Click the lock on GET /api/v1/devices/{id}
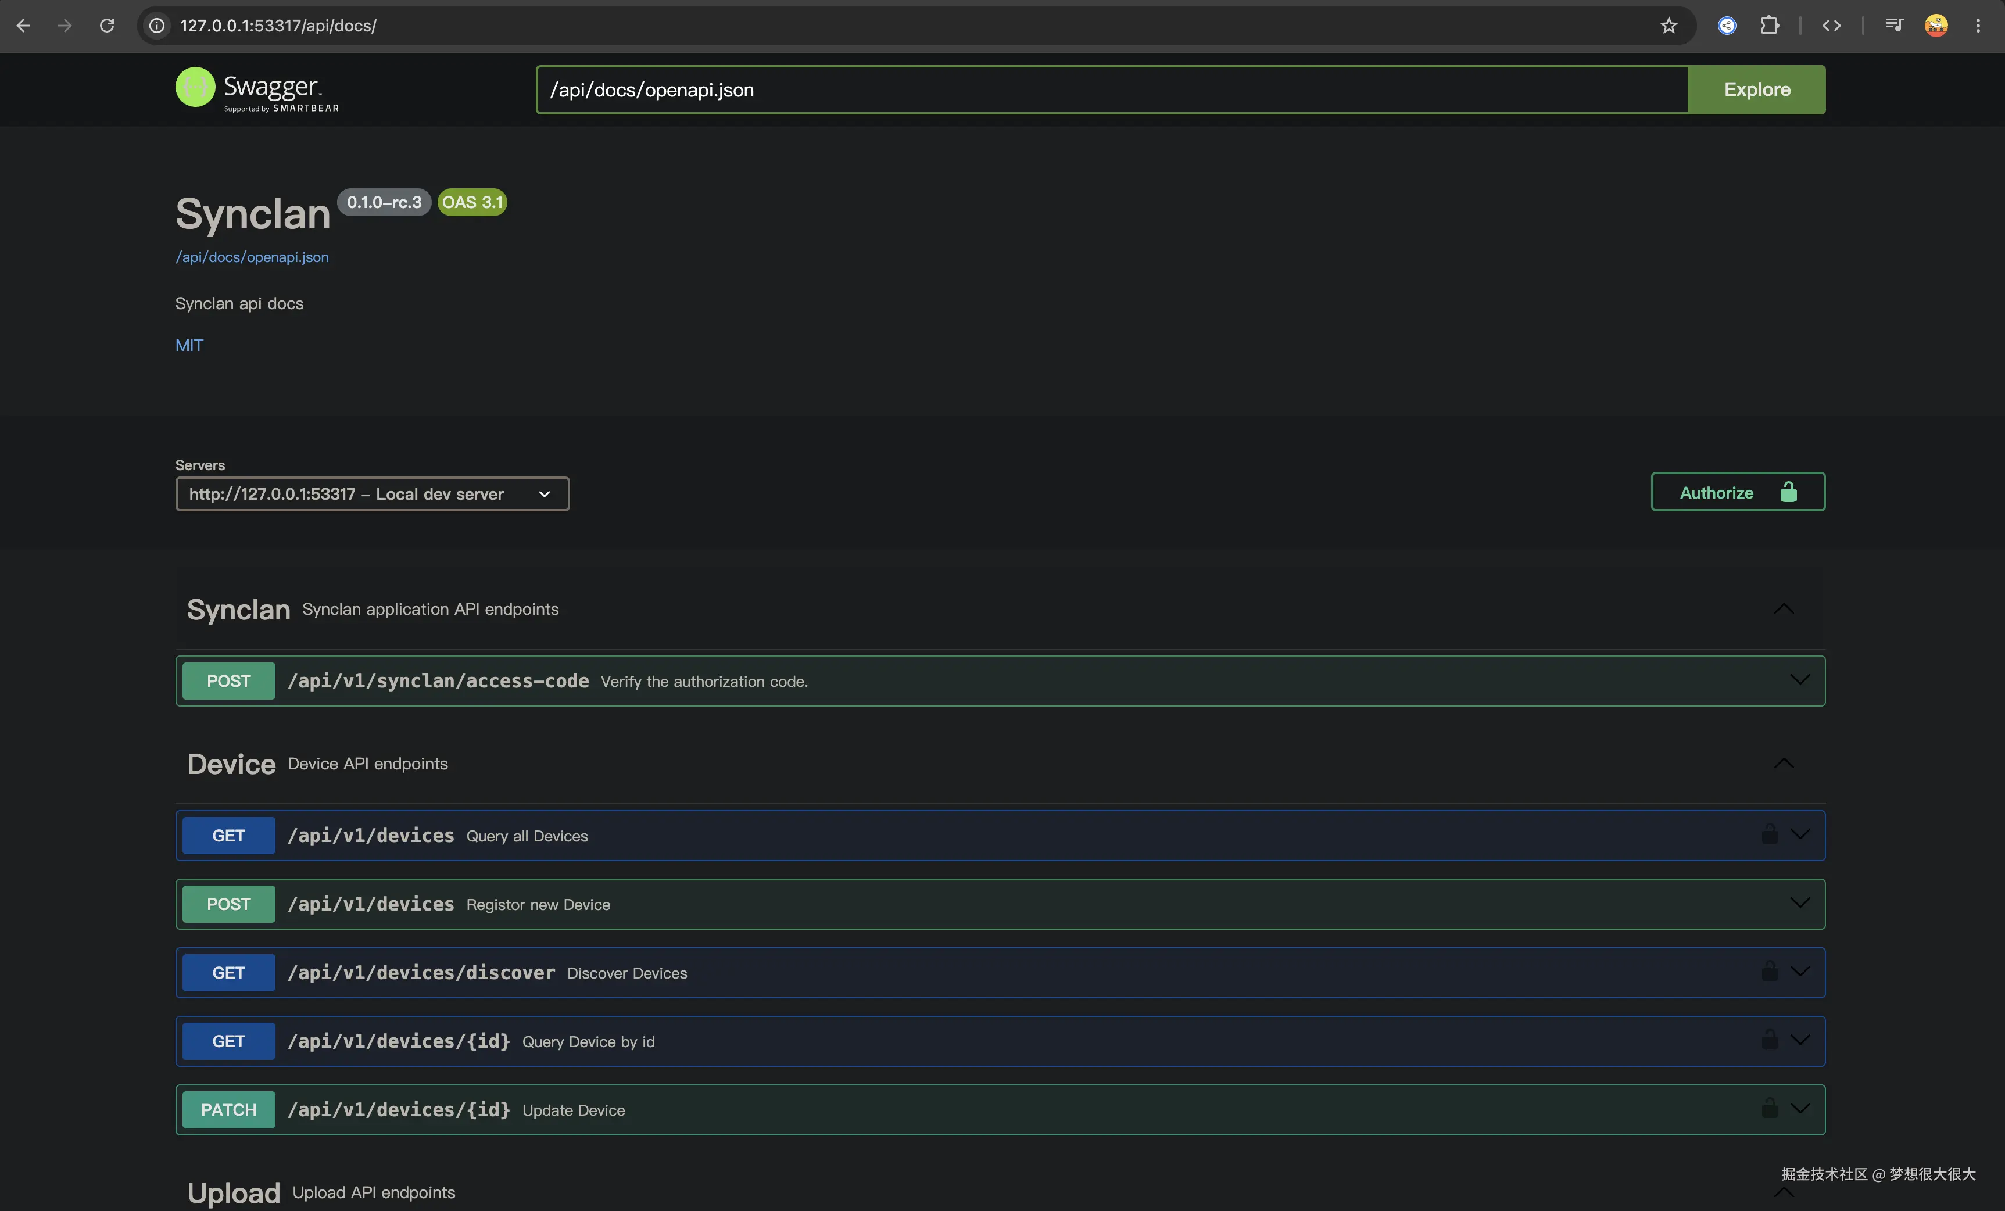Screen dimensions: 2005x1211 pyautogui.click(x=1769, y=1039)
